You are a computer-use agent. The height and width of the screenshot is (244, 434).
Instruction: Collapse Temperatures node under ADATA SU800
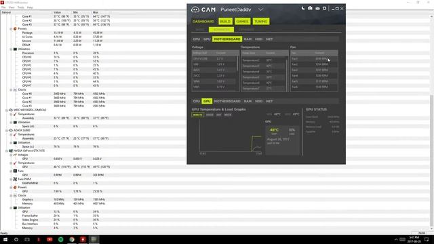[x=11, y=135]
